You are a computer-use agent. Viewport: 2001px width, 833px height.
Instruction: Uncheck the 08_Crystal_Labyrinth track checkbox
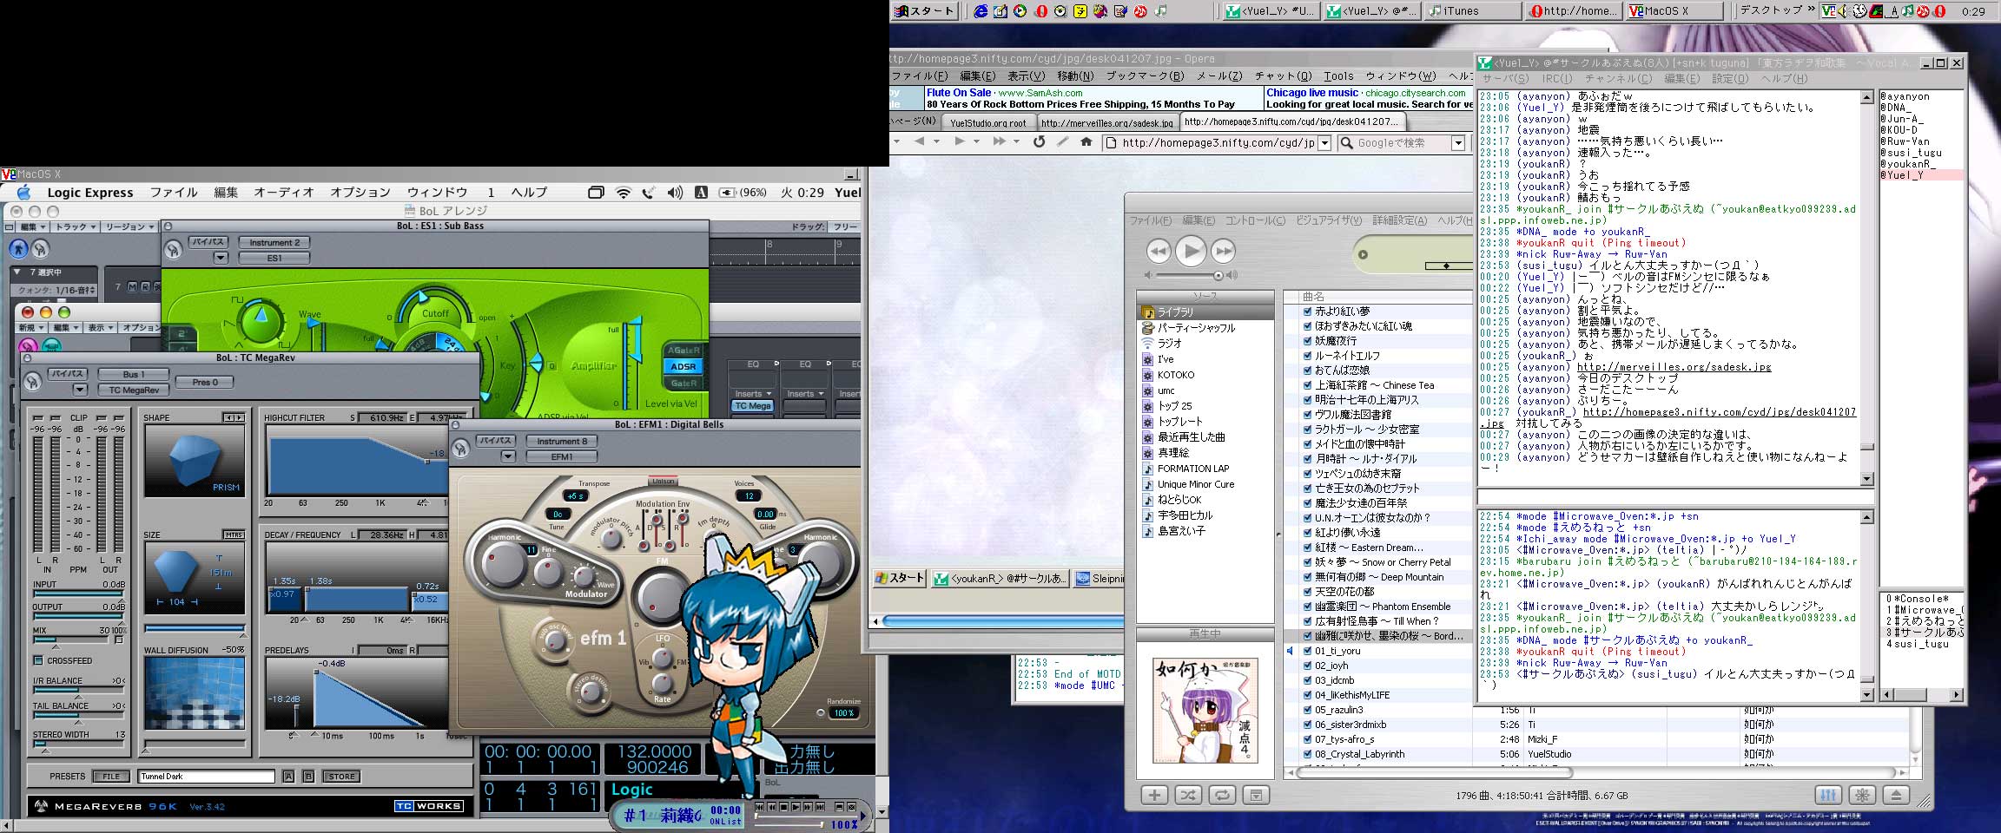click(x=1307, y=753)
